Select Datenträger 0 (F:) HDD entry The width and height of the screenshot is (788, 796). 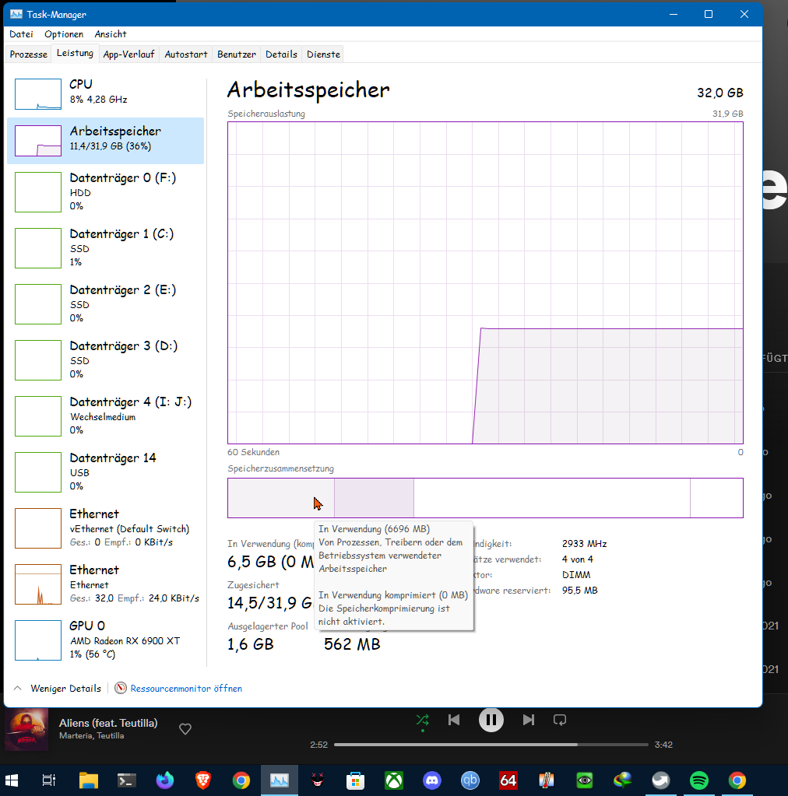point(106,192)
